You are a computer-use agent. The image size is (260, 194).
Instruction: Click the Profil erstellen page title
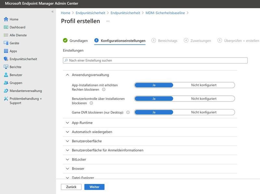coord(80,21)
